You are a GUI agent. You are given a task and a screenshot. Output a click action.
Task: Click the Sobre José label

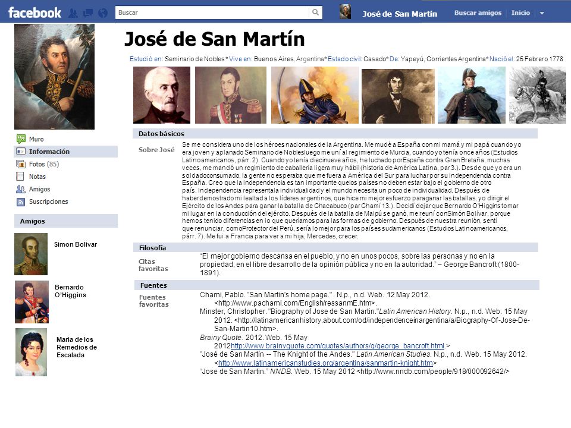click(156, 150)
